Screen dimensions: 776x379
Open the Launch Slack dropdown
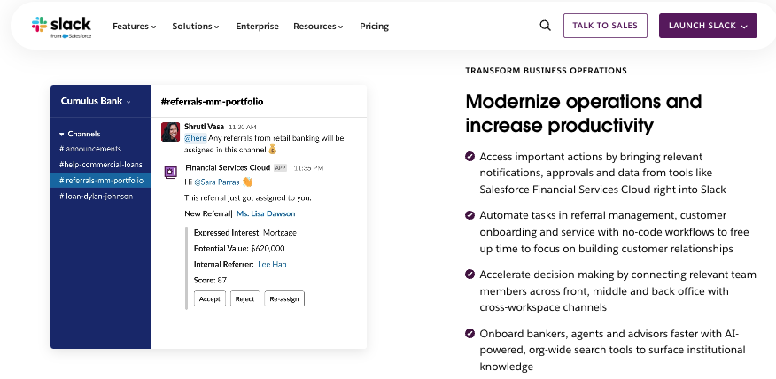708,26
